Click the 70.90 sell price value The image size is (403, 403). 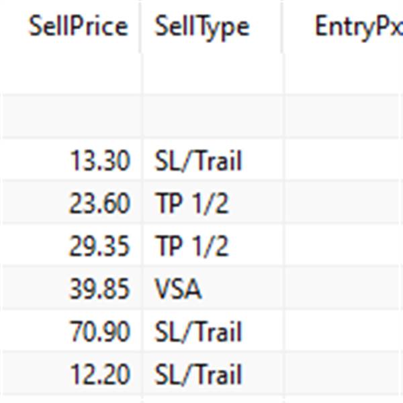coord(99,332)
